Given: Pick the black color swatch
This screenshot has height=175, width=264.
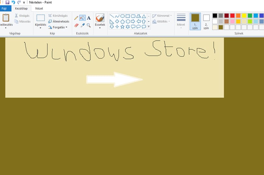Looking at the screenshot, I should point(215,16).
